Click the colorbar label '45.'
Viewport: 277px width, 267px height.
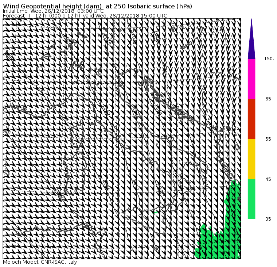(x=269, y=179)
